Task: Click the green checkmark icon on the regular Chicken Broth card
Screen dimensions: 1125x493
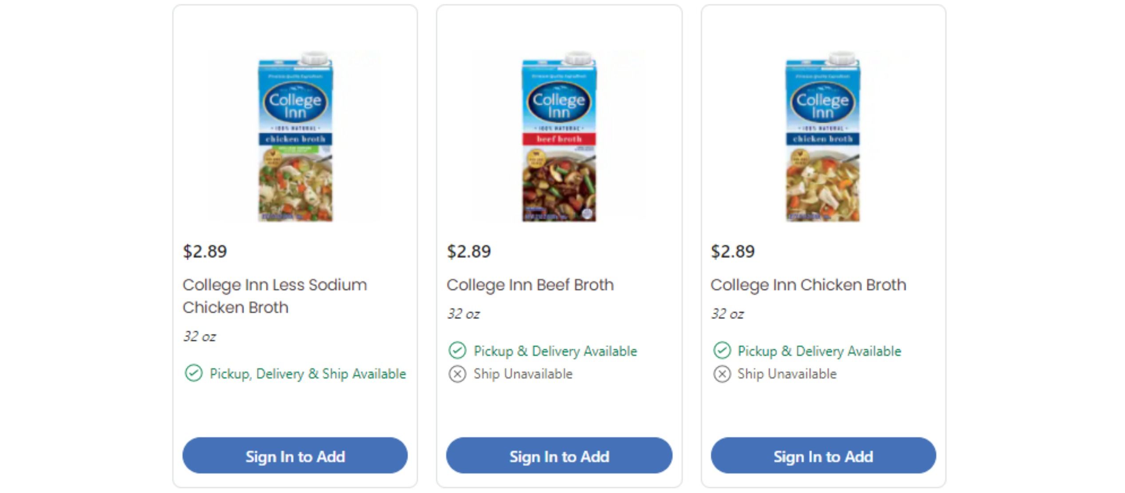Action: pyautogui.click(x=722, y=351)
